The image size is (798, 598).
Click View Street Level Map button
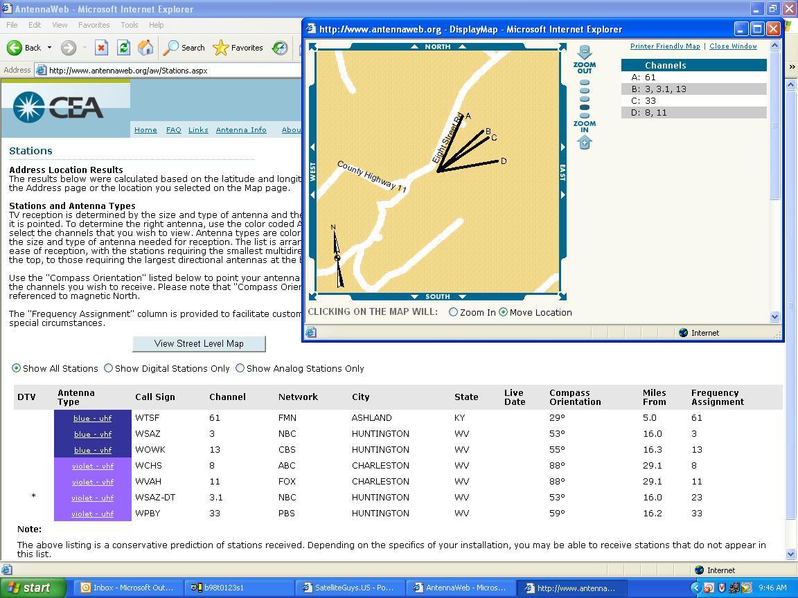pos(199,344)
